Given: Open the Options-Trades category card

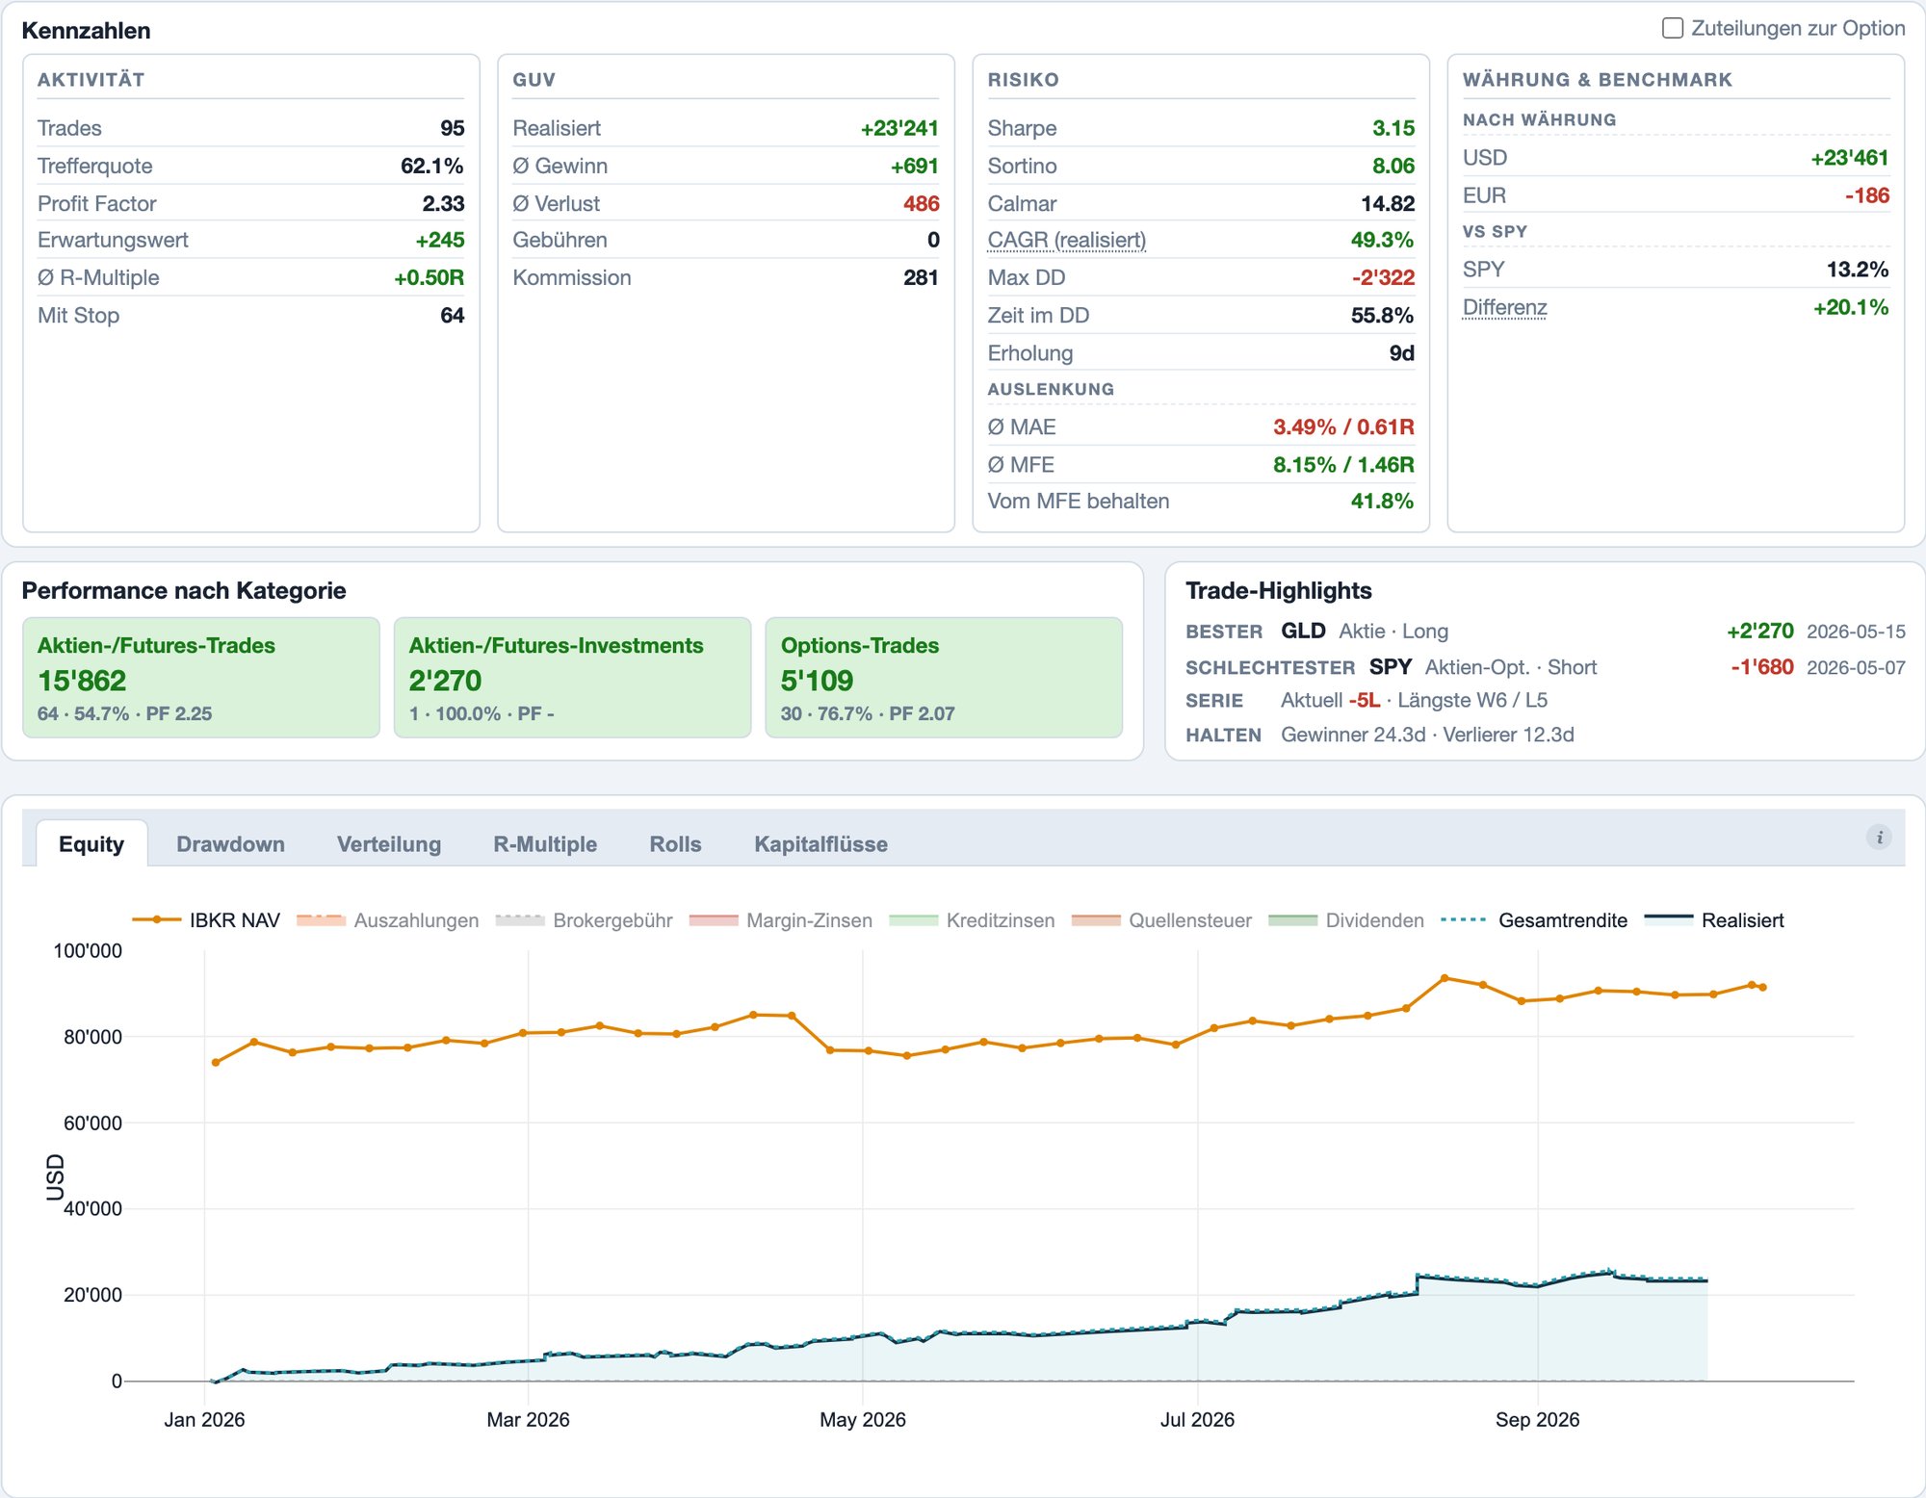Looking at the screenshot, I should pos(944,678).
